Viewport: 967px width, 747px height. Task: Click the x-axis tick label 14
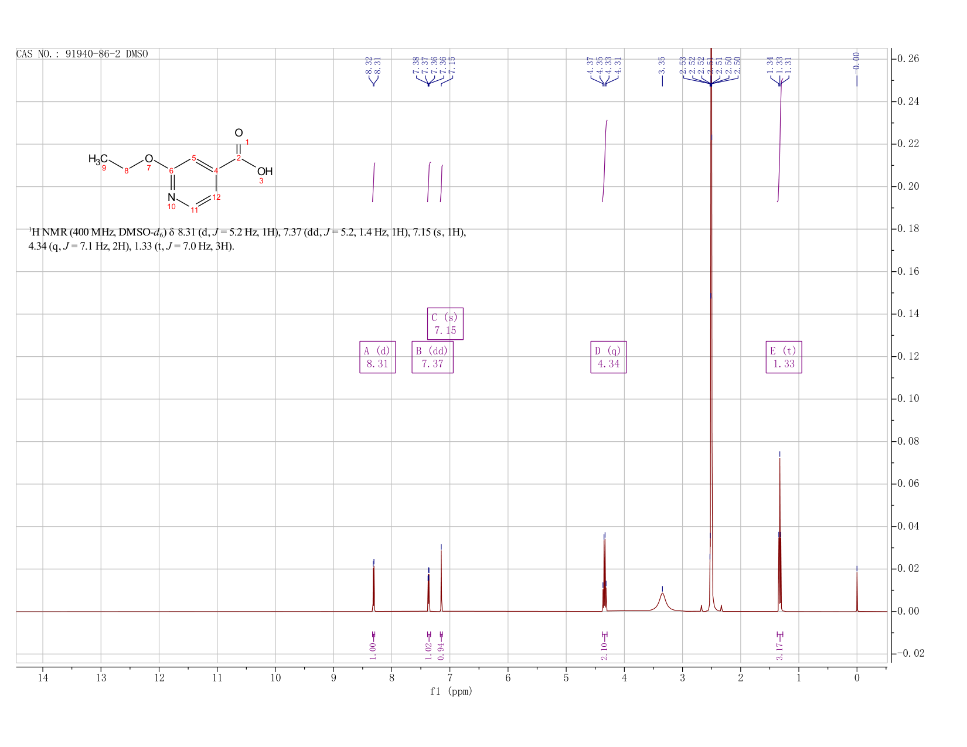click(43, 678)
